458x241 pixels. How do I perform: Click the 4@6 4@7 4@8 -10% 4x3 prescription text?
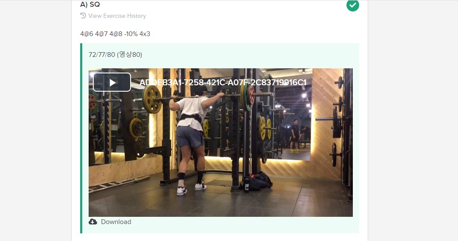pyautogui.click(x=115, y=34)
